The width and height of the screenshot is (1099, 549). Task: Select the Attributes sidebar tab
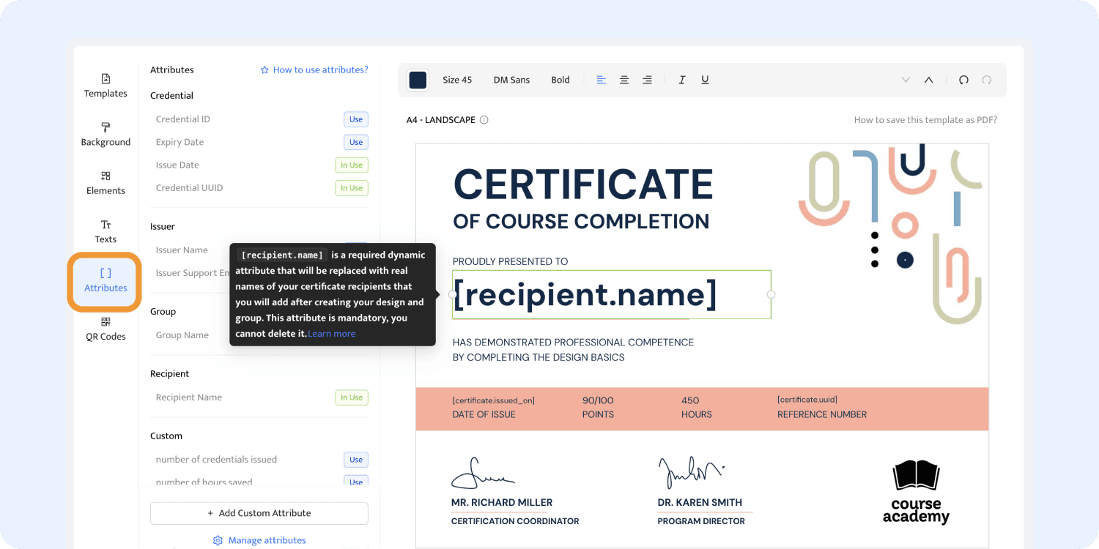point(106,280)
